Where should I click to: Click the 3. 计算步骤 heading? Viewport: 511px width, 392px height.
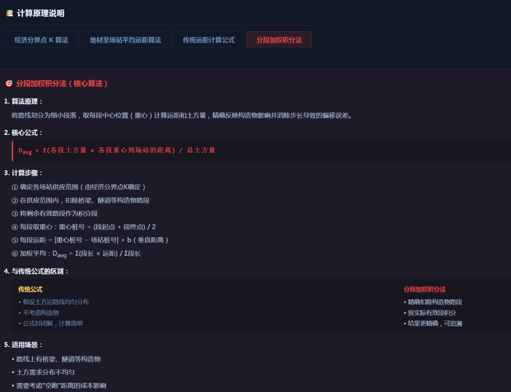[x=24, y=173]
